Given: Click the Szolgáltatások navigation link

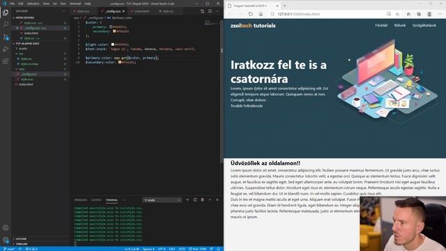Looking at the screenshot, I should click(424, 25).
